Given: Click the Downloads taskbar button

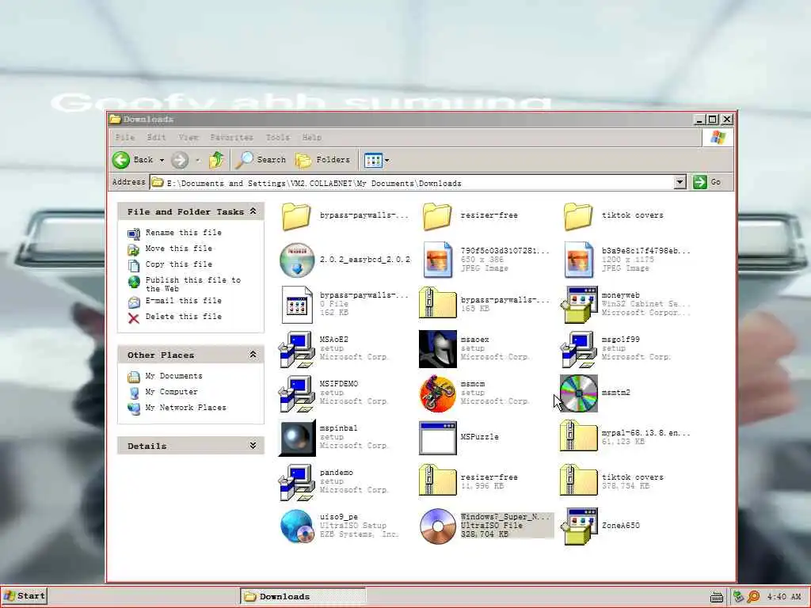Looking at the screenshot, I should coord(303,597).
